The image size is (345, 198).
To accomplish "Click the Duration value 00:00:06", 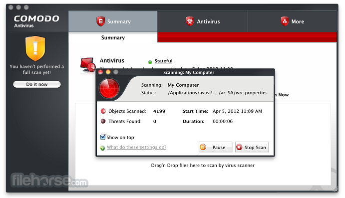I will 223,121.
